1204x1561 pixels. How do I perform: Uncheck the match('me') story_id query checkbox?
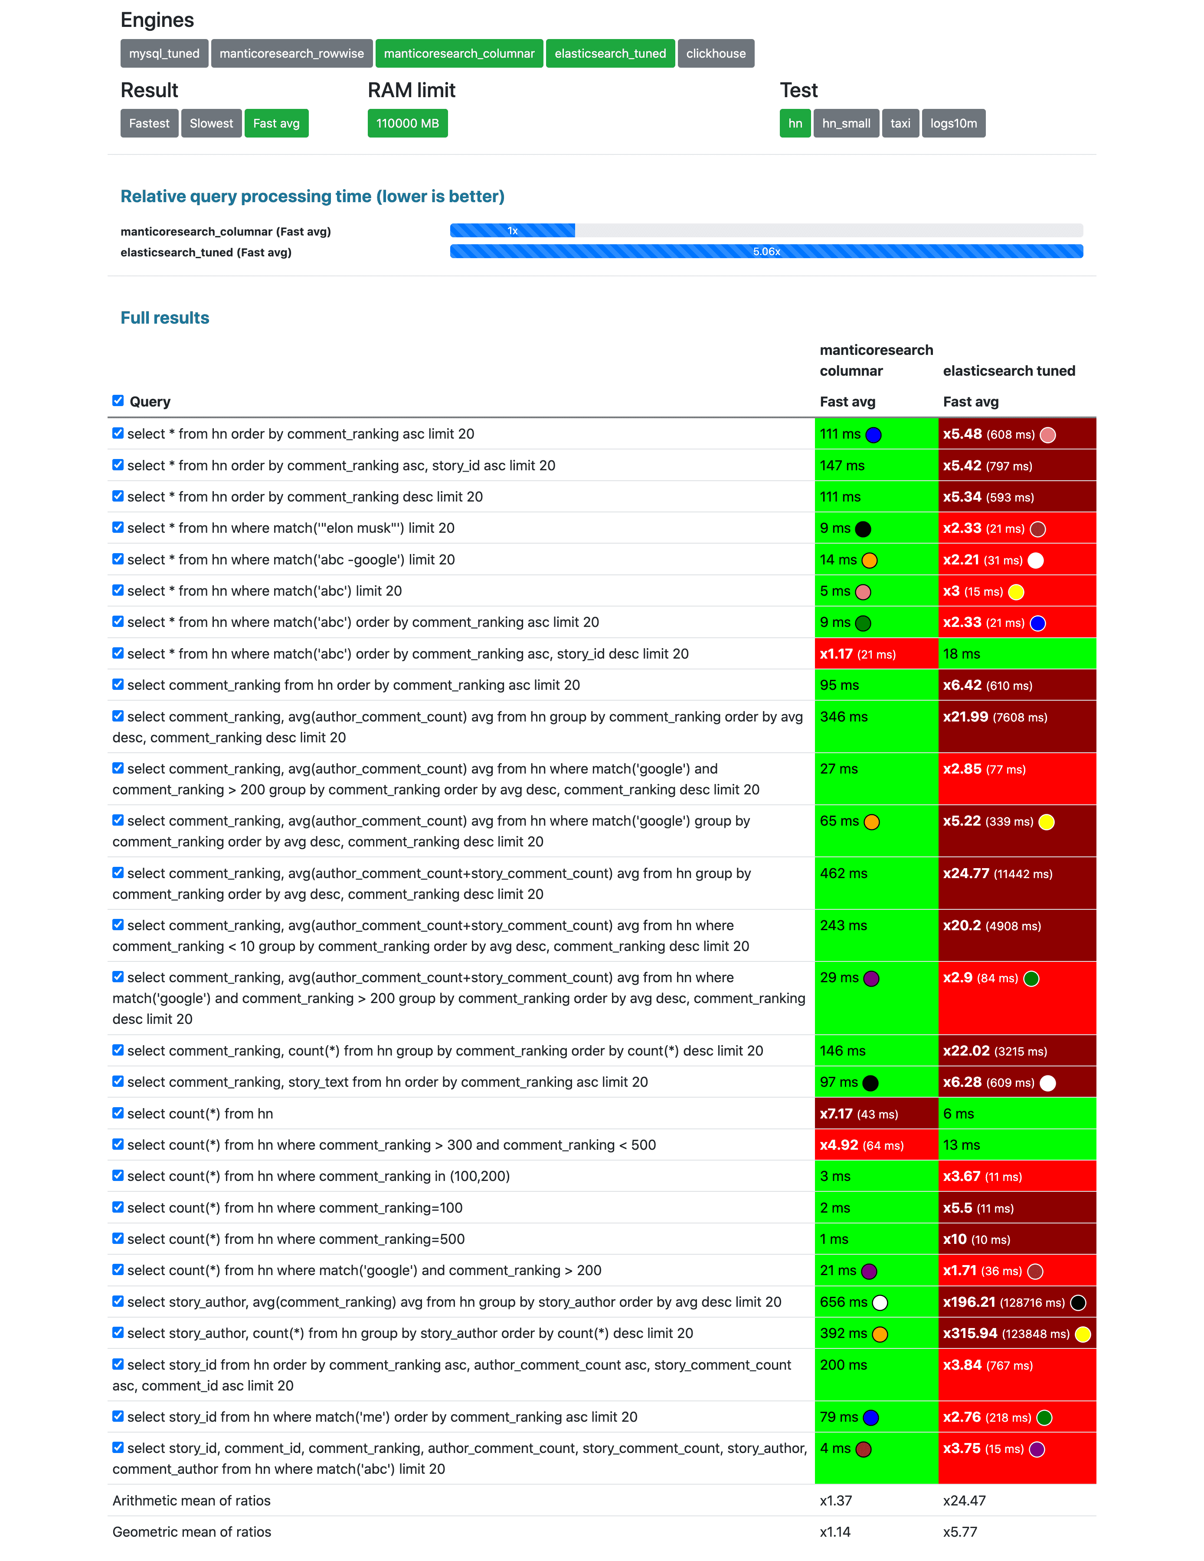(x=118, y=1416)
